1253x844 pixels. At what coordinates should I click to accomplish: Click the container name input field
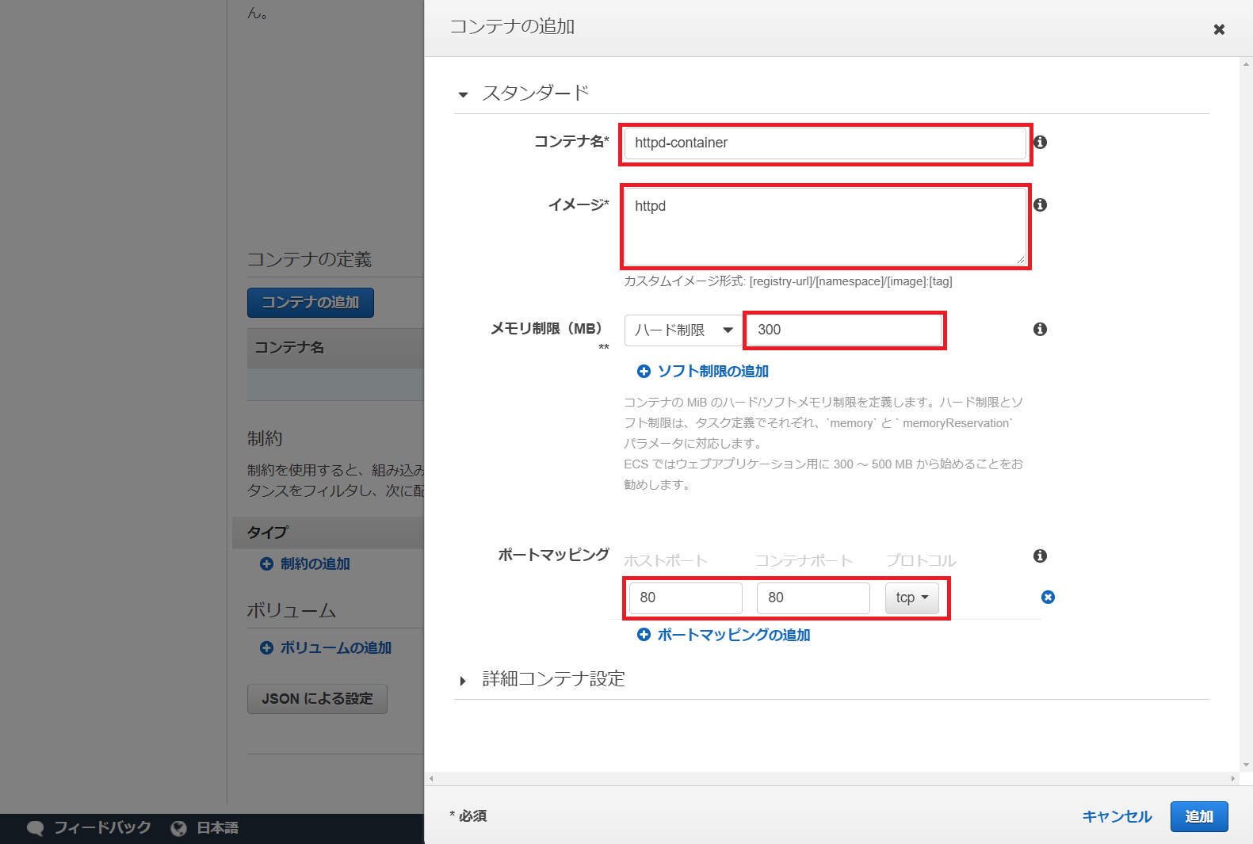(x=824, y=143)
